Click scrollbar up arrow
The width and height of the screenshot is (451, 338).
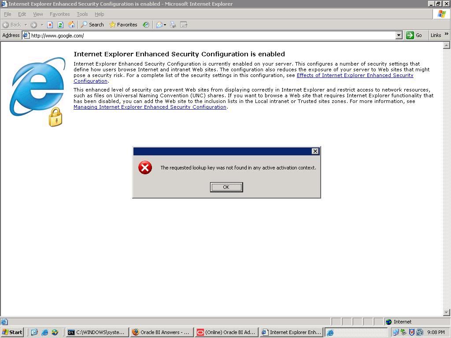click(447, 45)
